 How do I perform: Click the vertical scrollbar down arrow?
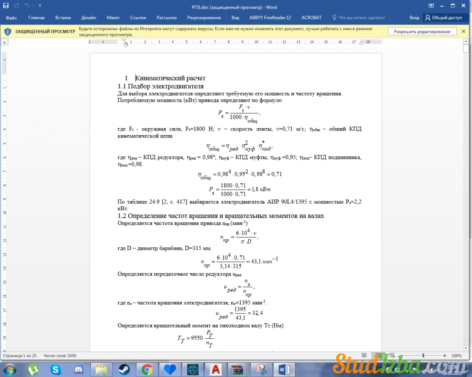tap(466, 348)
